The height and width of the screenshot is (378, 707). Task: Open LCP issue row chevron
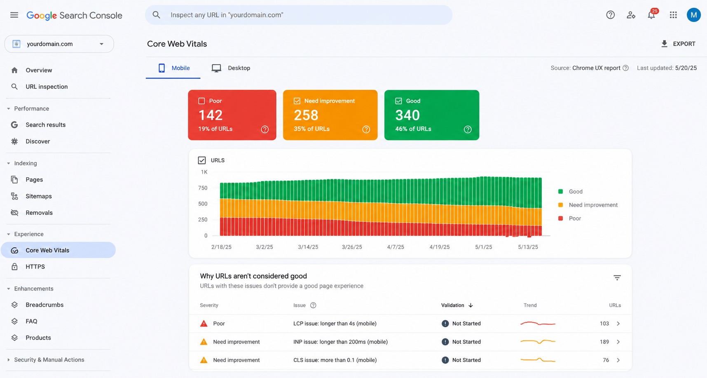point(618,324)
